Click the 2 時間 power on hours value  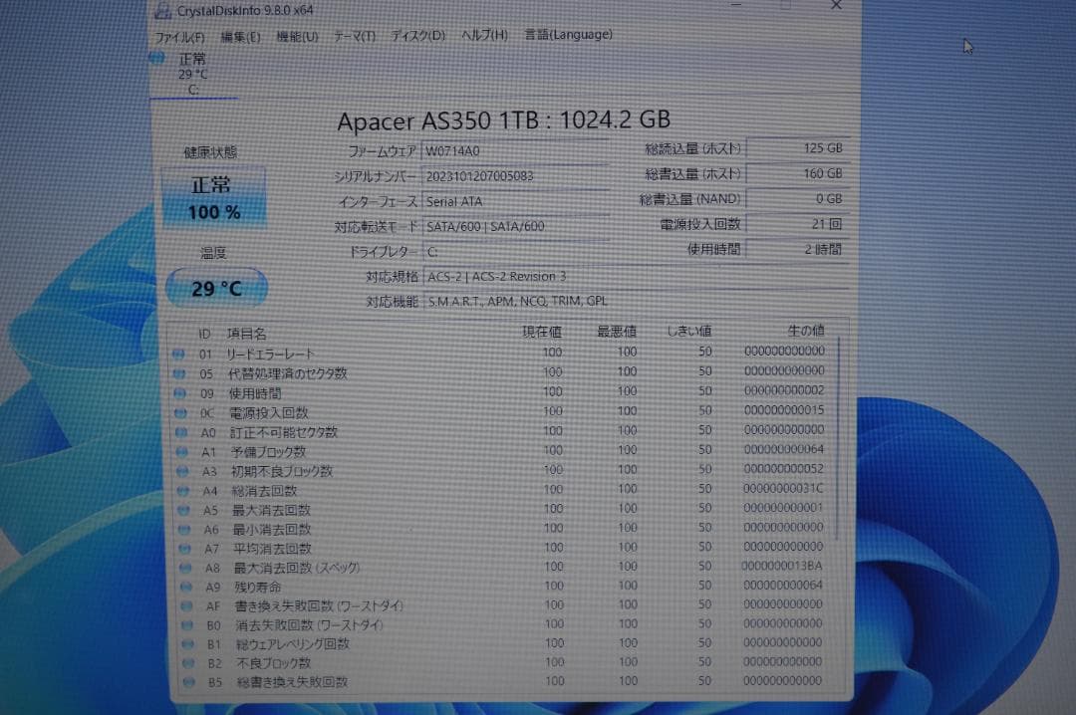[x=797, y=249]
